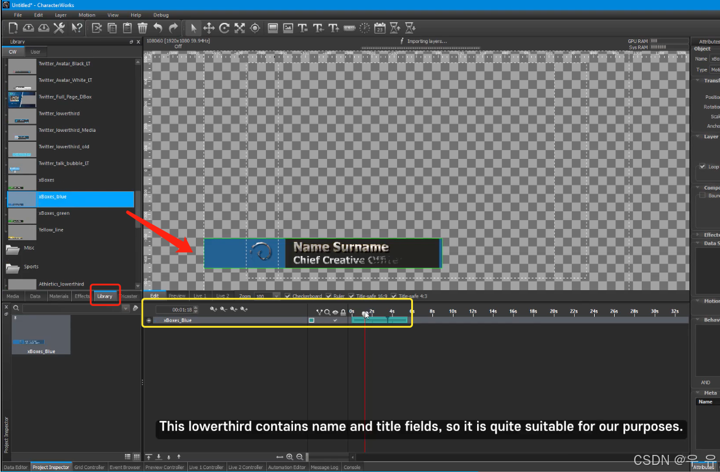
Task: Add a calendar date layer
Action: [x=380, y=28]
